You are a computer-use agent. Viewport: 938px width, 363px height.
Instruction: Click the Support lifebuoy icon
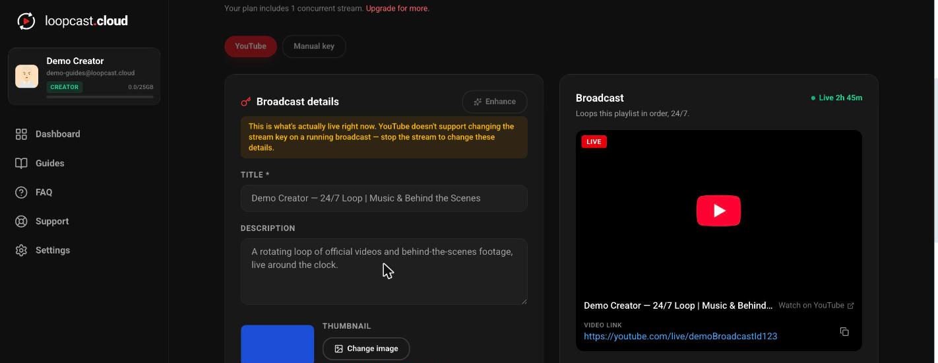pos(21,221)
